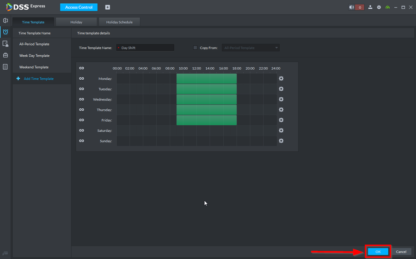This screenshot has width=416, height=259.
Task: Click the Cancel button
Action: [x=401, y=252]
